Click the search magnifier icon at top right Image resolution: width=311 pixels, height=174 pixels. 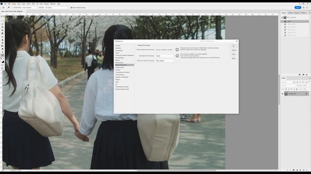[x=303, y=8]
